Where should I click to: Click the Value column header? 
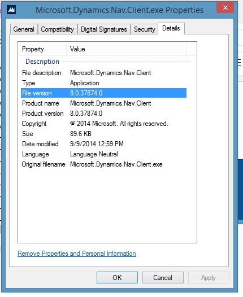click(126, 49)
